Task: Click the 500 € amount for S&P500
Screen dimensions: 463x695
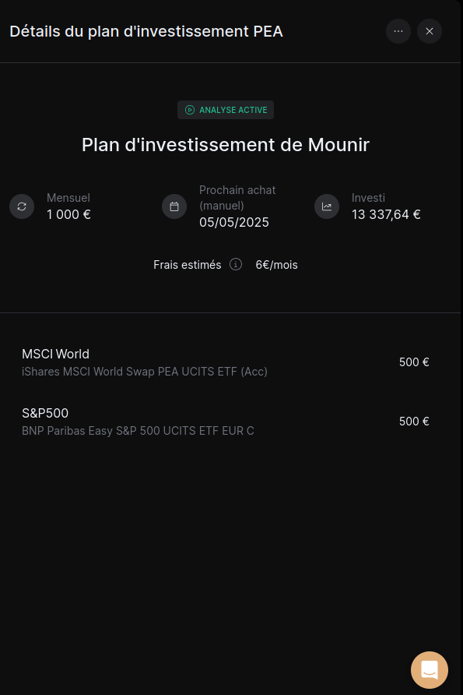Action: pos(414,421)
